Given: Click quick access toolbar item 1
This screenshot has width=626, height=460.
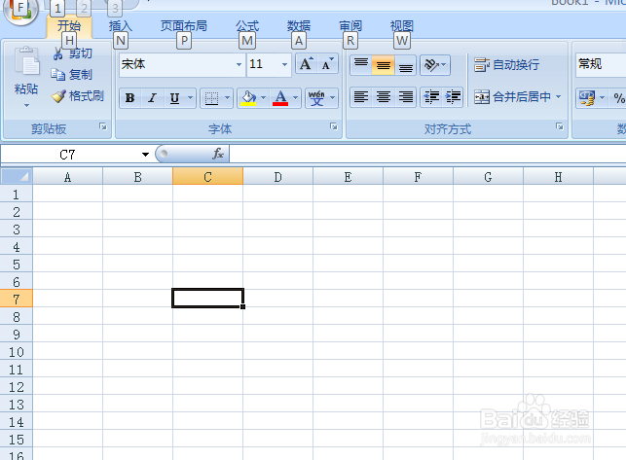Looking at the screenshot, I should coord(57,8).
